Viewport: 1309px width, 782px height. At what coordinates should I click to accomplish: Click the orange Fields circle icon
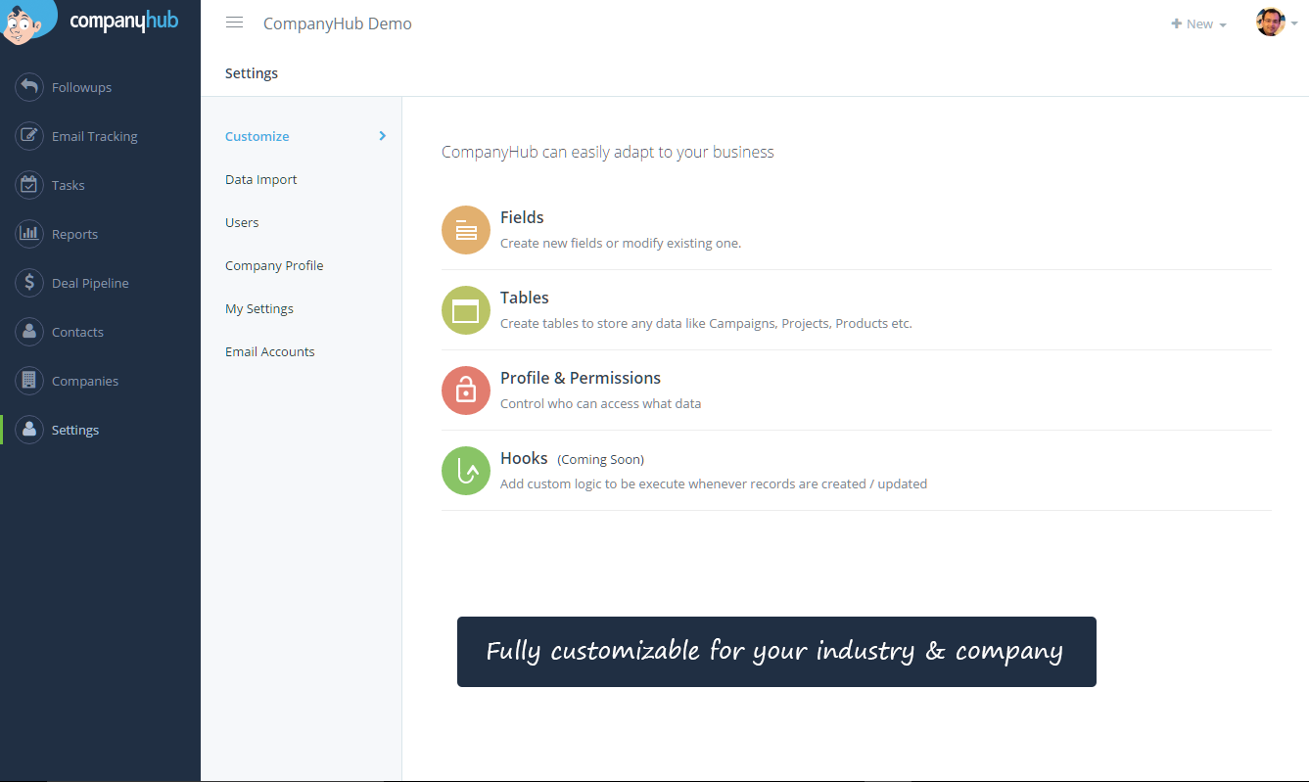466,230
